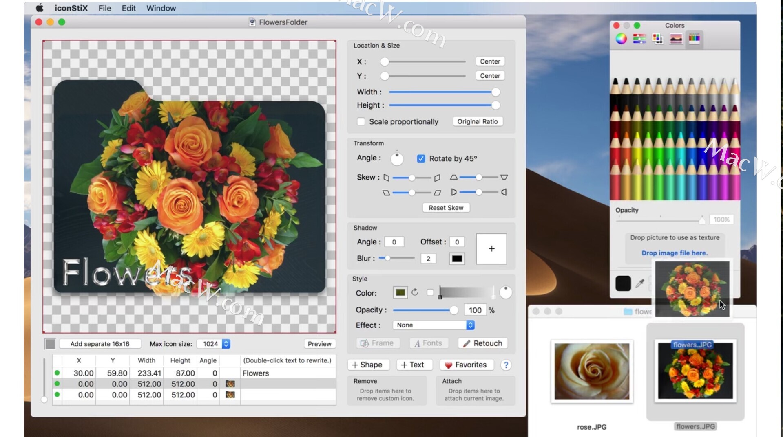783x437 pixels.
Task: Open the iconStiX application menu
Action: (71, 8)
